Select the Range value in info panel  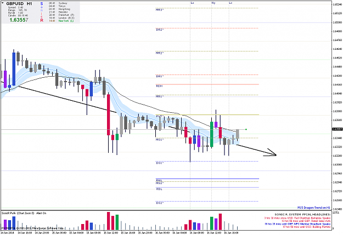coord(24,10)
